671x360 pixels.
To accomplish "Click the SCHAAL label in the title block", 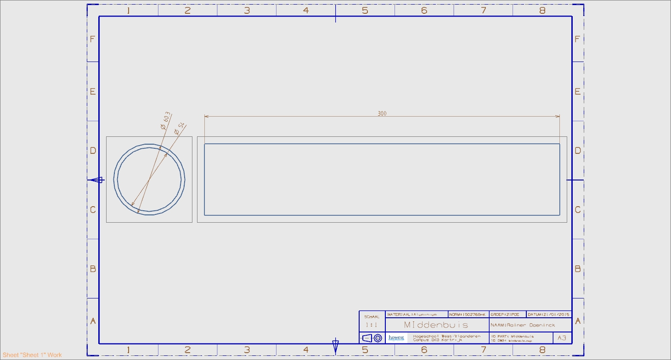I will (x=372, y=317).
